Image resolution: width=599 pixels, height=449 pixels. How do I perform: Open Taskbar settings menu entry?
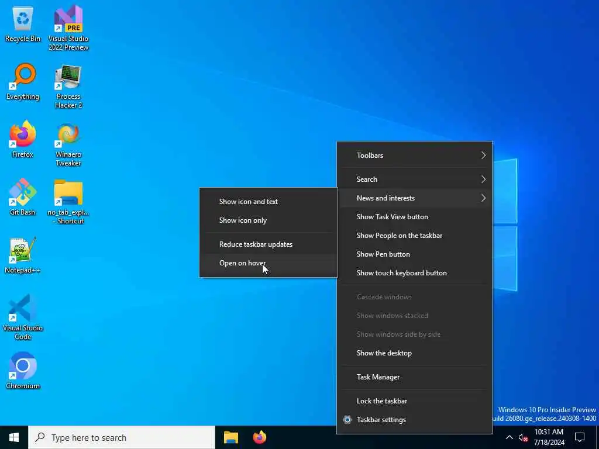415,420
